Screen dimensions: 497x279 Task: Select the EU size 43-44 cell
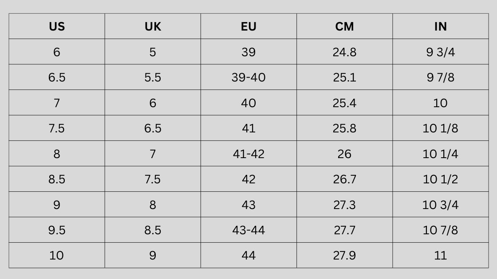tap(248, 230)
